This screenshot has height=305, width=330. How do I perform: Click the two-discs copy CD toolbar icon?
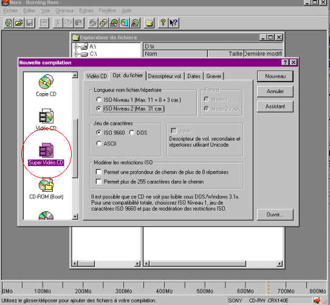click(x=103, y=23)
